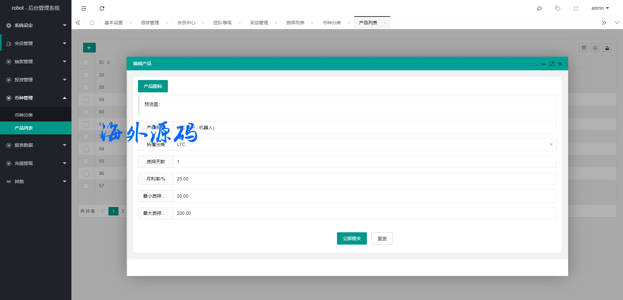Toggle fullscreen mode icon
Image resolution: width=623 pixels, height=300 pixels.
coord(576,8)
